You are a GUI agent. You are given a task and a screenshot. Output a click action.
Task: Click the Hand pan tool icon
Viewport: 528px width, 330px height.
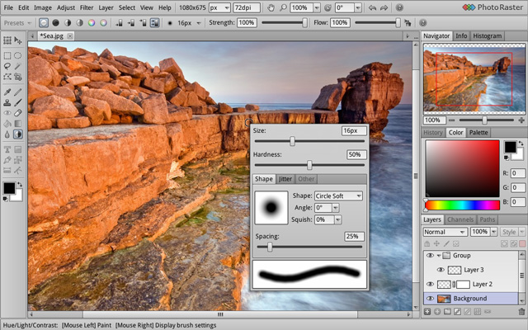click(x=271, y=7)
